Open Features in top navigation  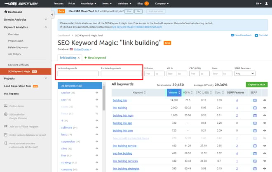(59, 3)
